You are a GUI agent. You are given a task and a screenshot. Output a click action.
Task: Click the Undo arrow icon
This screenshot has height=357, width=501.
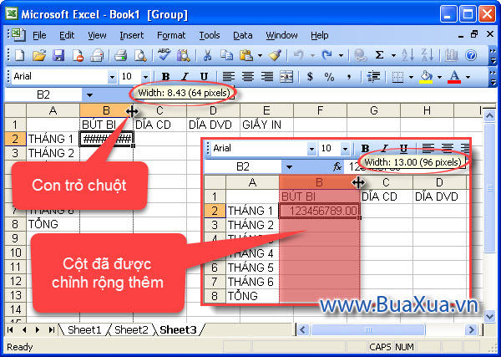(298, 56)
